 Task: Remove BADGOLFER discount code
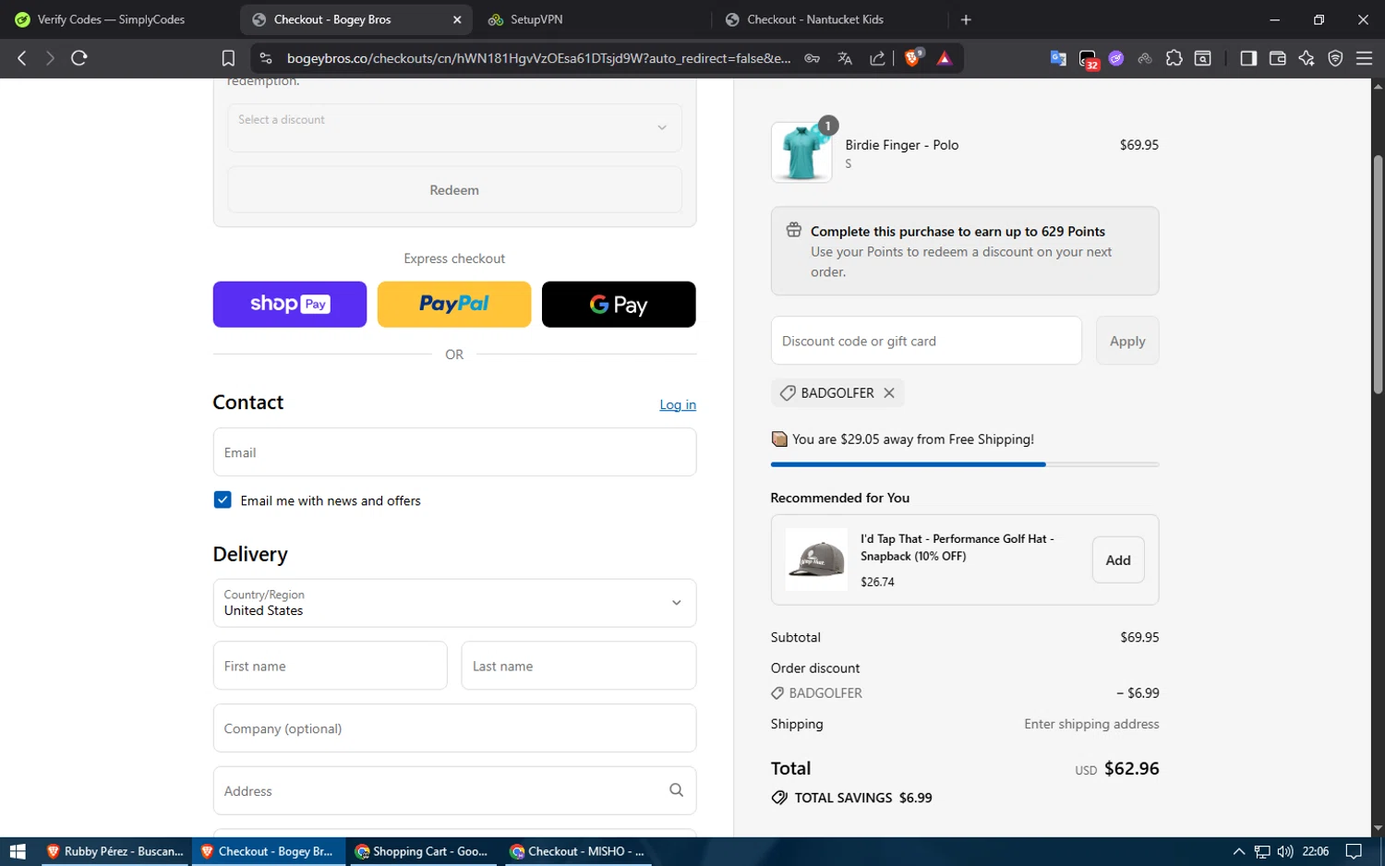(889, 393)
